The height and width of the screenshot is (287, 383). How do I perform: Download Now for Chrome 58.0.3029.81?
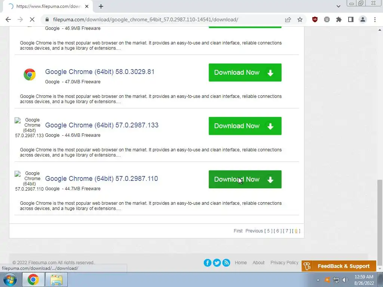245,72
